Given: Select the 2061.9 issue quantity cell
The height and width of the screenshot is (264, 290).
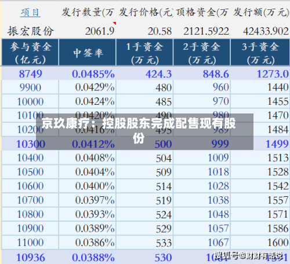Looking at the screenshot, I should tap(88, 31).
